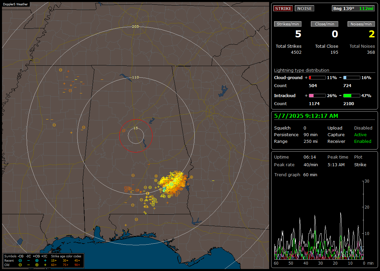The image size is (380, 271).
Task: Click the red STRIKE indicator
Action: [283, 8]
